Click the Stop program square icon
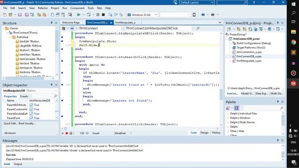Viewport: 299px width, 168px height. 103,14
